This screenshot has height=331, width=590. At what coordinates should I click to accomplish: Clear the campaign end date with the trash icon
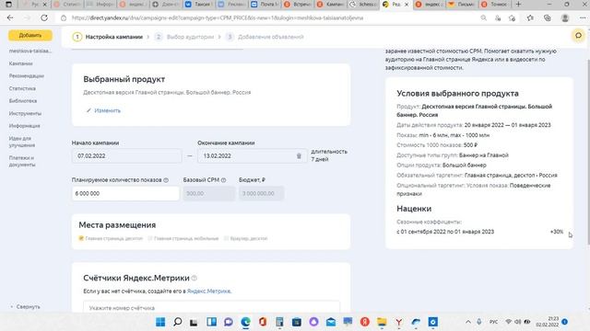point(299,155)
